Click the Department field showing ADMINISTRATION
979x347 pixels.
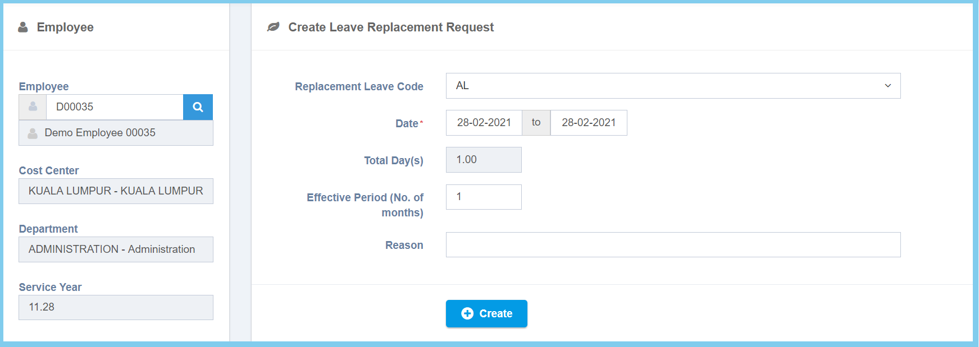(x=116, y=249)
